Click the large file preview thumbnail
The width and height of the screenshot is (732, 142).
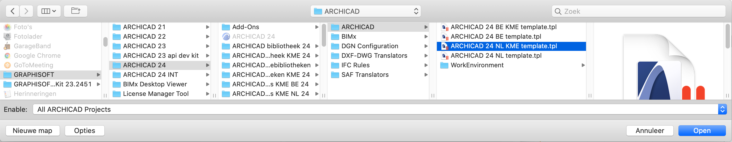(x=659, y=67)
